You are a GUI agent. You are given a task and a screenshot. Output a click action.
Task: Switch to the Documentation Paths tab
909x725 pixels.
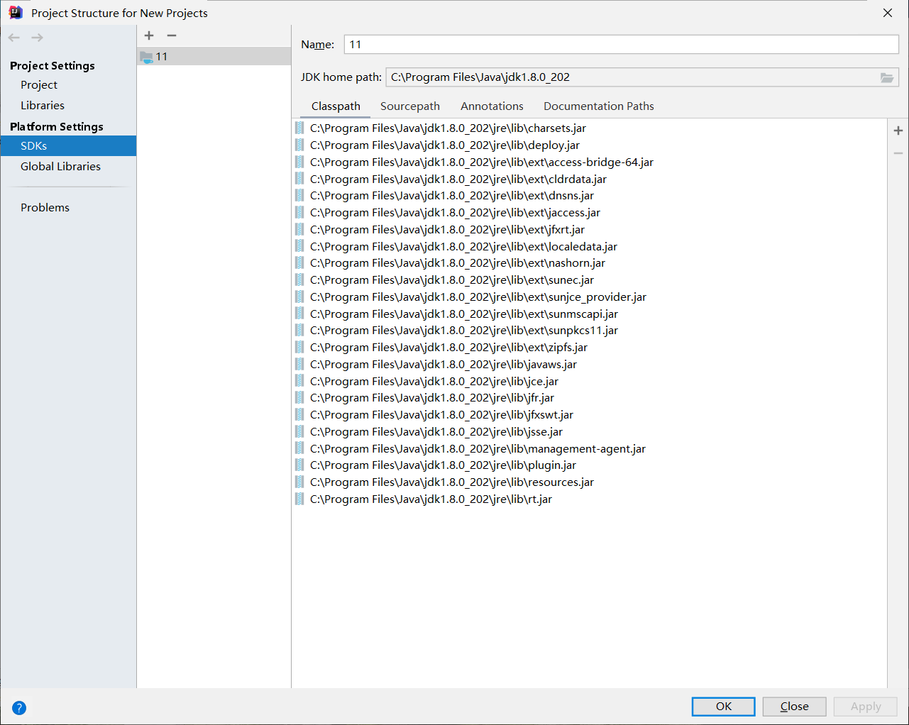tap(599, 106)
